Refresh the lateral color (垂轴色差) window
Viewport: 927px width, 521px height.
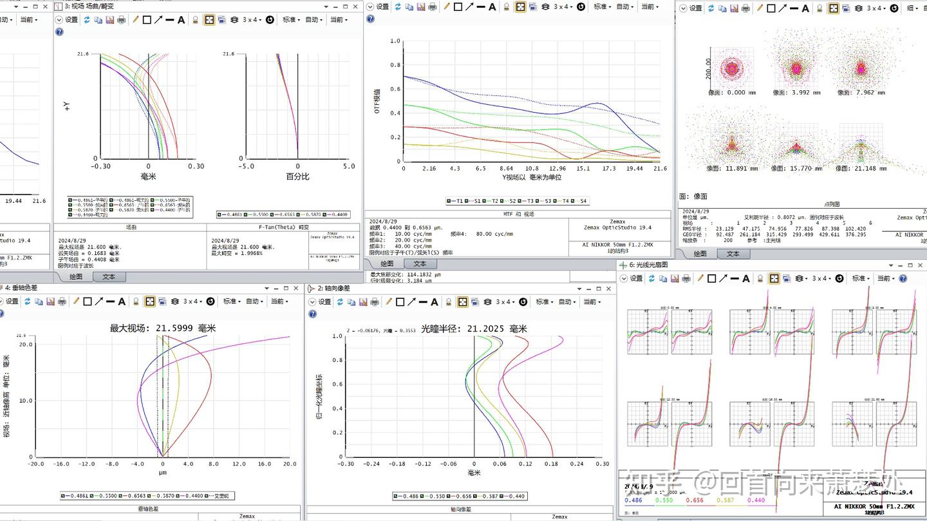coord(27,301)
